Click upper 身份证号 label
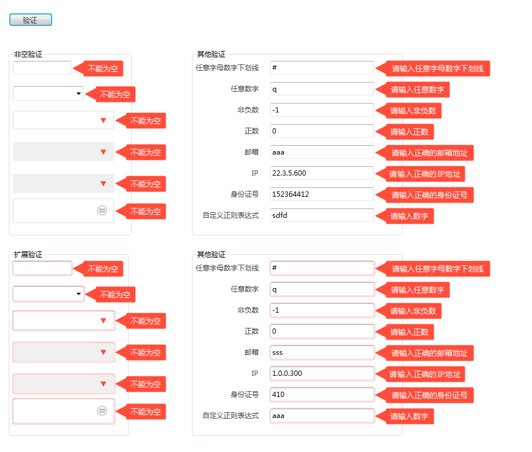Viewport: 532px width, 452px height. (x=245, y=194)
